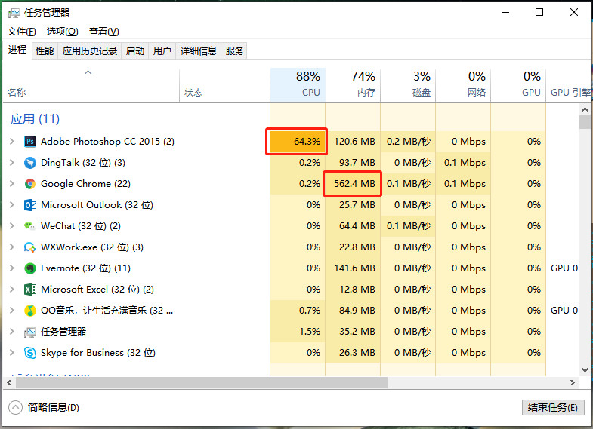Expand the Evernote process group

coord(11,268)
